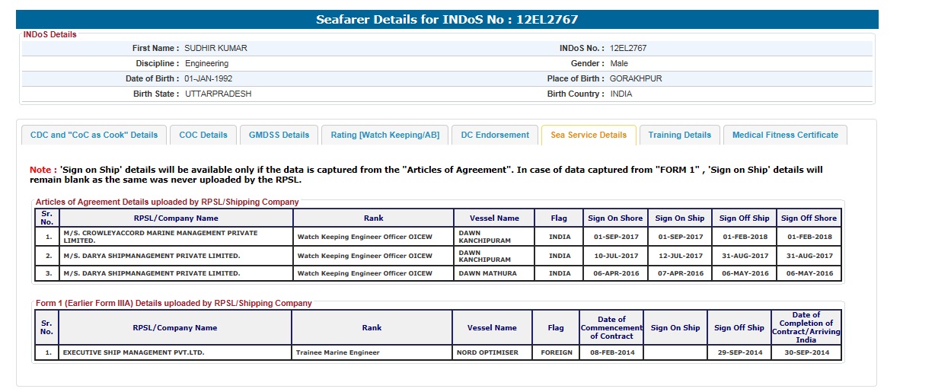Click the INDoS No. value 12EL2767 field
The image size is (935, 392).
(628, 48)
